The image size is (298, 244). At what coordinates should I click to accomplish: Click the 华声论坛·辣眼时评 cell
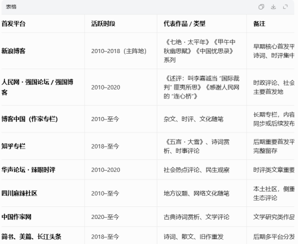(29, 169)
